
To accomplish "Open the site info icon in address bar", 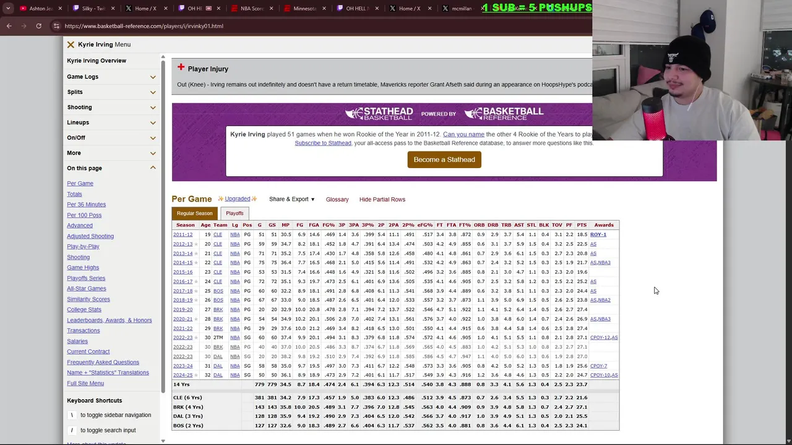I will (56, 26).
